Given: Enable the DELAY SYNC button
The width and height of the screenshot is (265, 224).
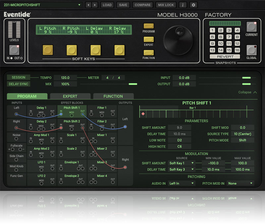Looking at the screenshot, I should click(18, 84).
